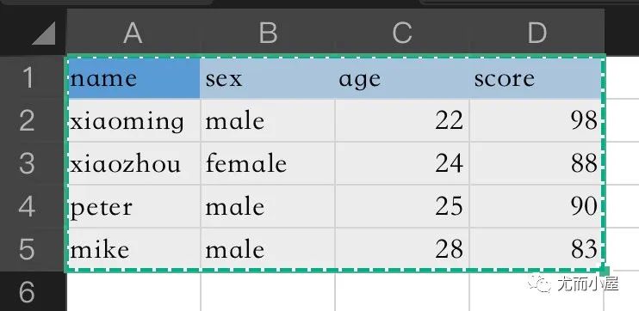This screenshot has width=639, height=311.
Task: Click the cell with score 98
Action: 536,121
